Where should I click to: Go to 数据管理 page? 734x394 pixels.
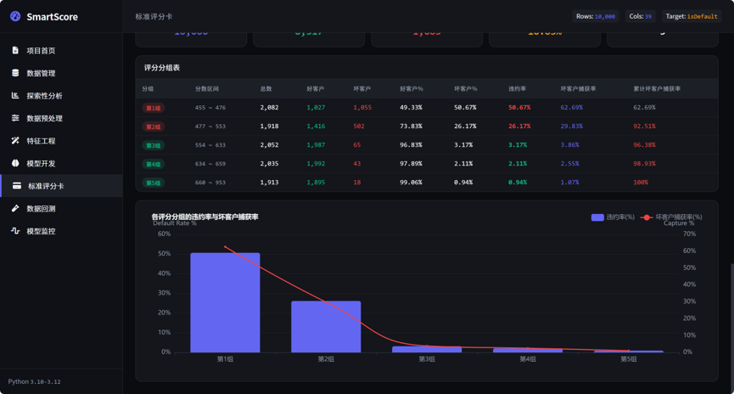pyautogui.click(x=61, y=73)
